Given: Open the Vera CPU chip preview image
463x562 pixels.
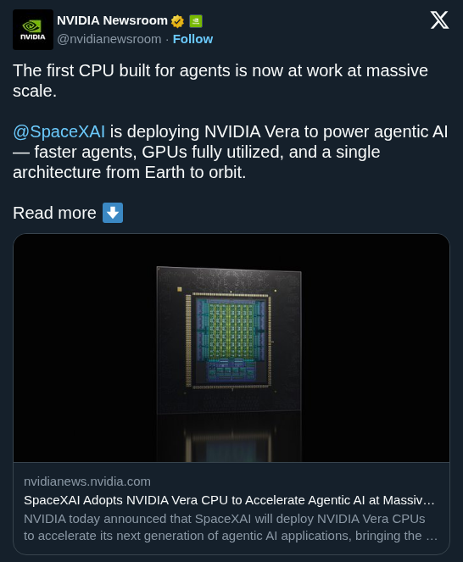Looking at the screenshot, I should pos(231,348).
